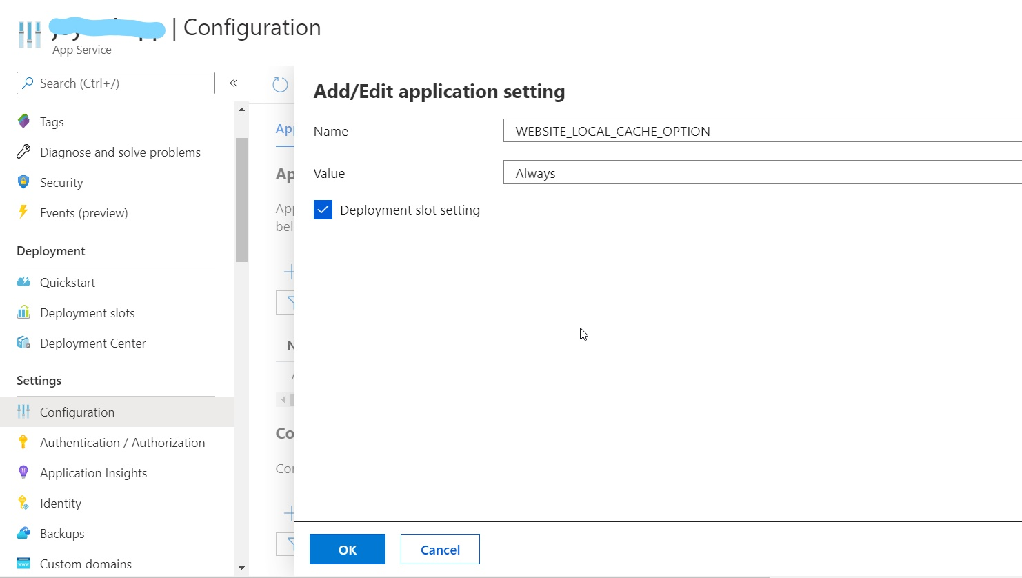
Task: Collapse the left sidebar with the chevron
Action: pos(233,83)
